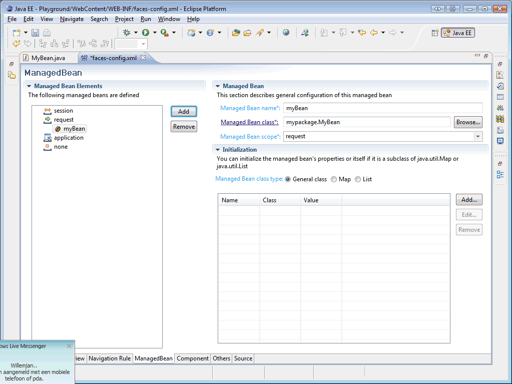Open the Outline view icon in right sidebar
Image resolution: width=512 pixels, height=384 pixels.
click(500, 174)
